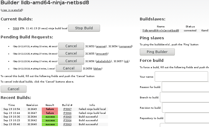This screenshot has width=209, height=127.
Task: Click the Stop Build button
Action: [84, 28]
